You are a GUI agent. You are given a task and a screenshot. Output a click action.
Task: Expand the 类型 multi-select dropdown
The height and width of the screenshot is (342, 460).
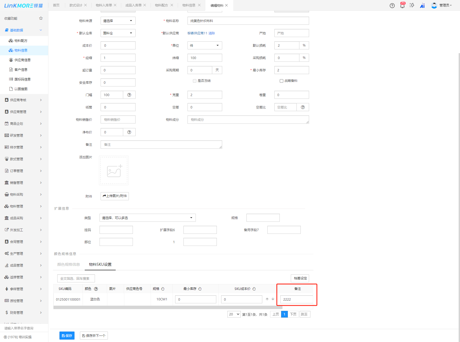click(x=147, y=218)
